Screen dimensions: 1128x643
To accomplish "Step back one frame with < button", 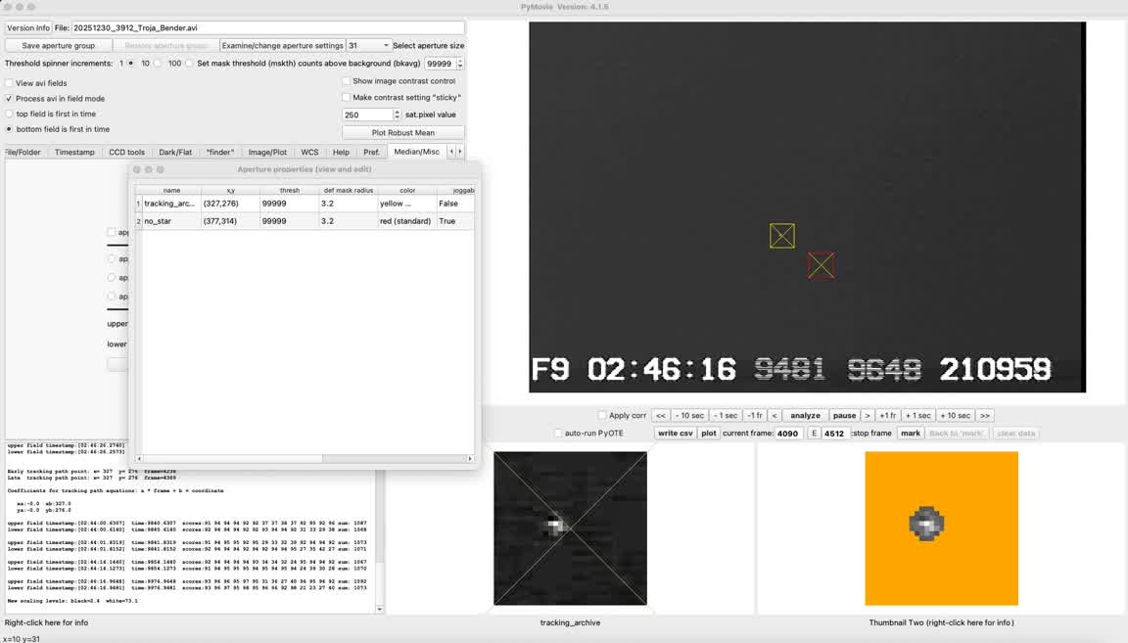I will pyautogui.click(x=774, y=416).
